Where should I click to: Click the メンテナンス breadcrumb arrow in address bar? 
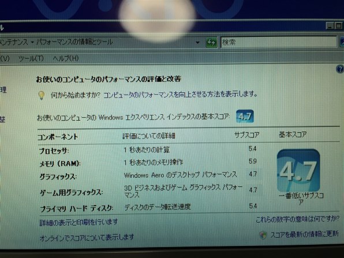tap(32, 42)
